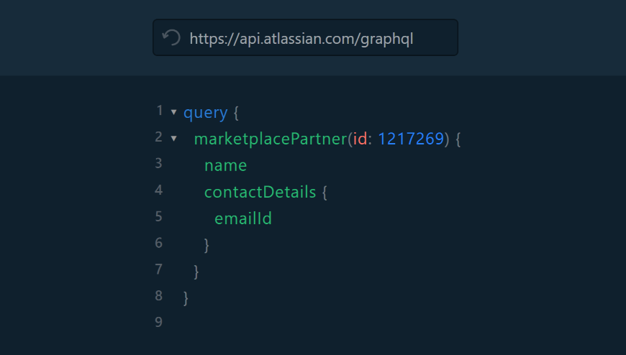Click the closing brace on line 8
This screenshot has height=355, width=626.
coord(186,298)
